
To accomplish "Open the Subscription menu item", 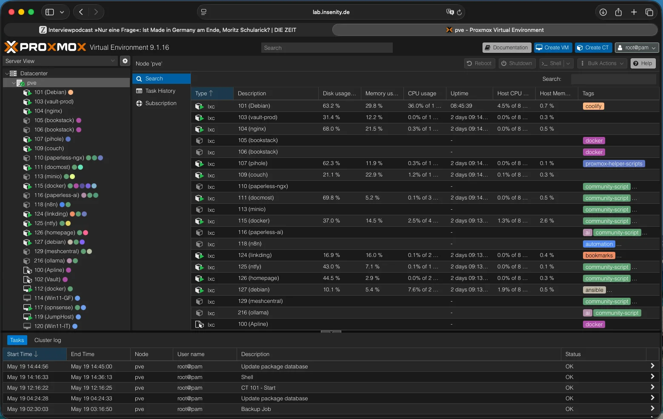I will [x=161, y=103].
